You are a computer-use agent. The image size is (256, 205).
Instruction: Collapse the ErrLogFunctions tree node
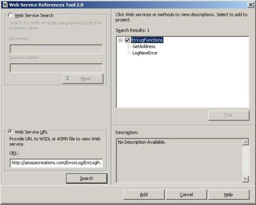pyautogui.click(x=120, y=40)
